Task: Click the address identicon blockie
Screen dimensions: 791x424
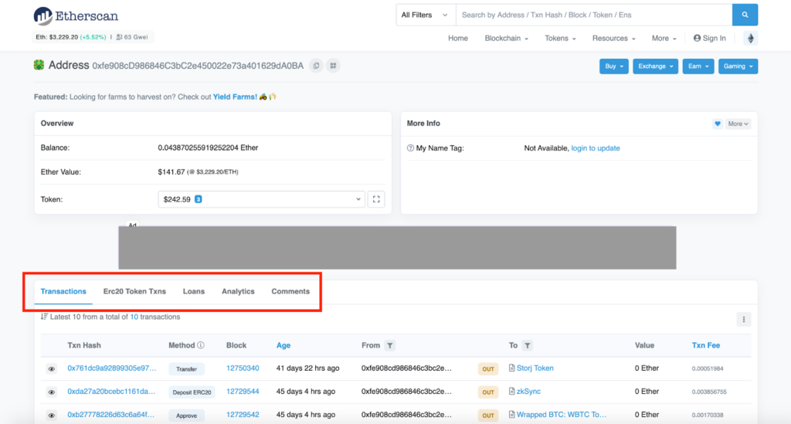Action: [39, 65]
